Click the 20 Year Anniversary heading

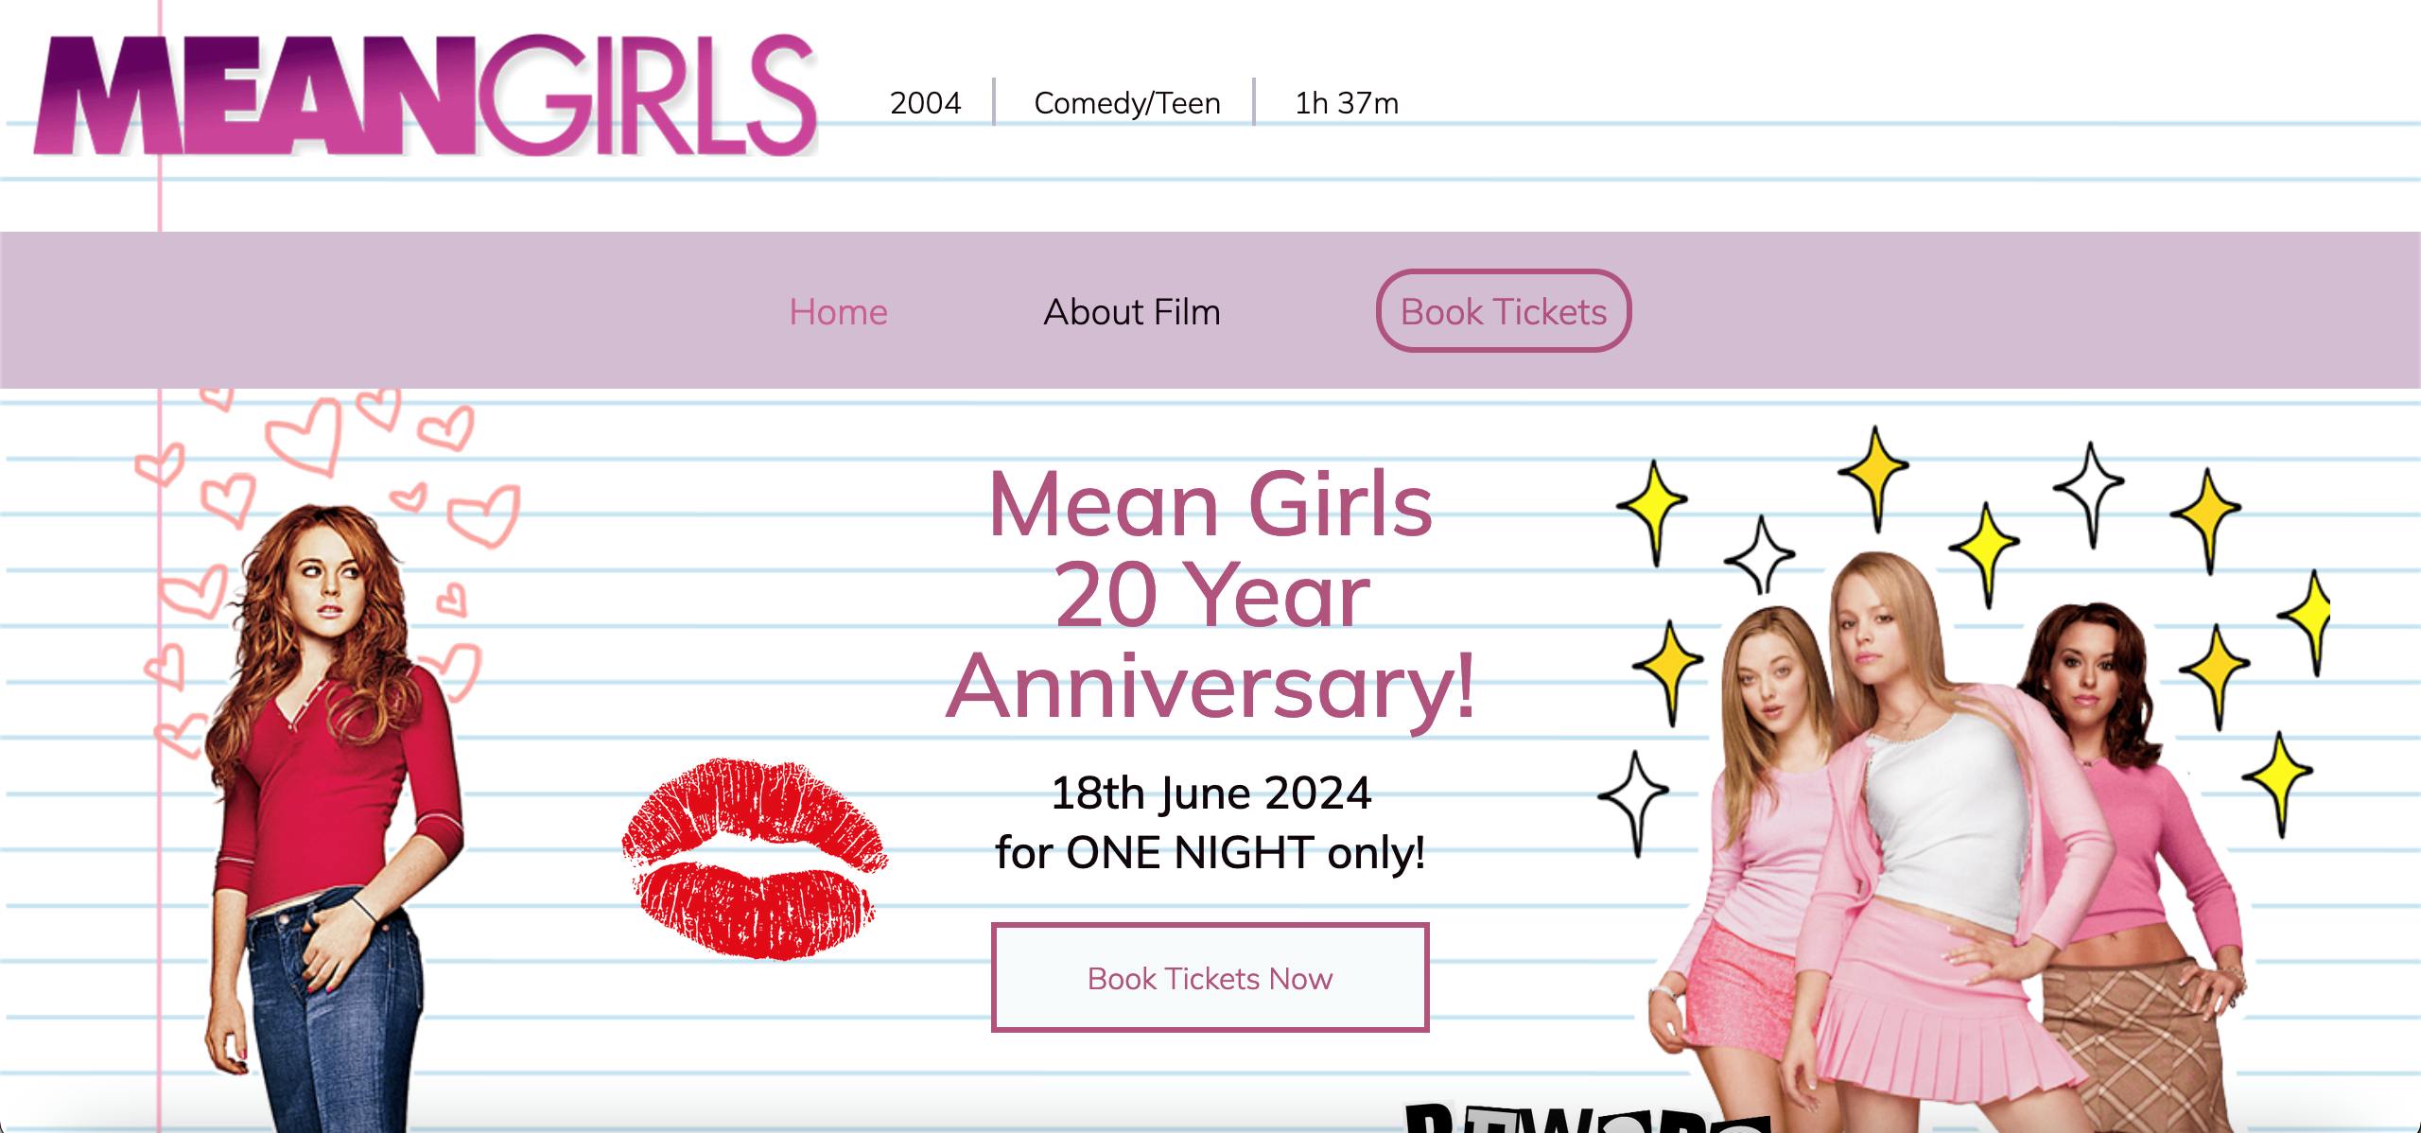tap(1210, 594)
